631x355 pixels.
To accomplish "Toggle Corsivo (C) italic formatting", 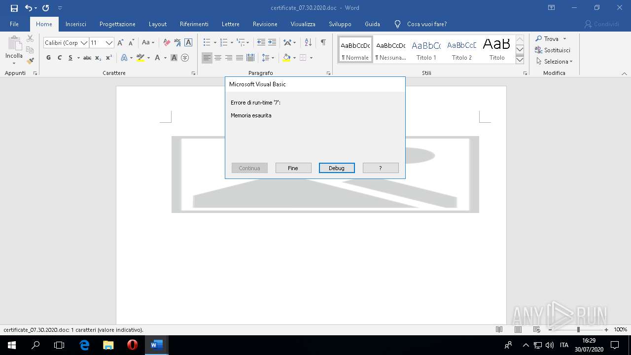I will (60, 58).
